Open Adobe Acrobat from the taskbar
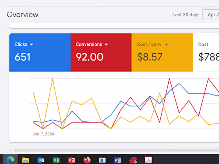Image resolution: width=219 pixels, height=164 pixels. tap(148, 160)
